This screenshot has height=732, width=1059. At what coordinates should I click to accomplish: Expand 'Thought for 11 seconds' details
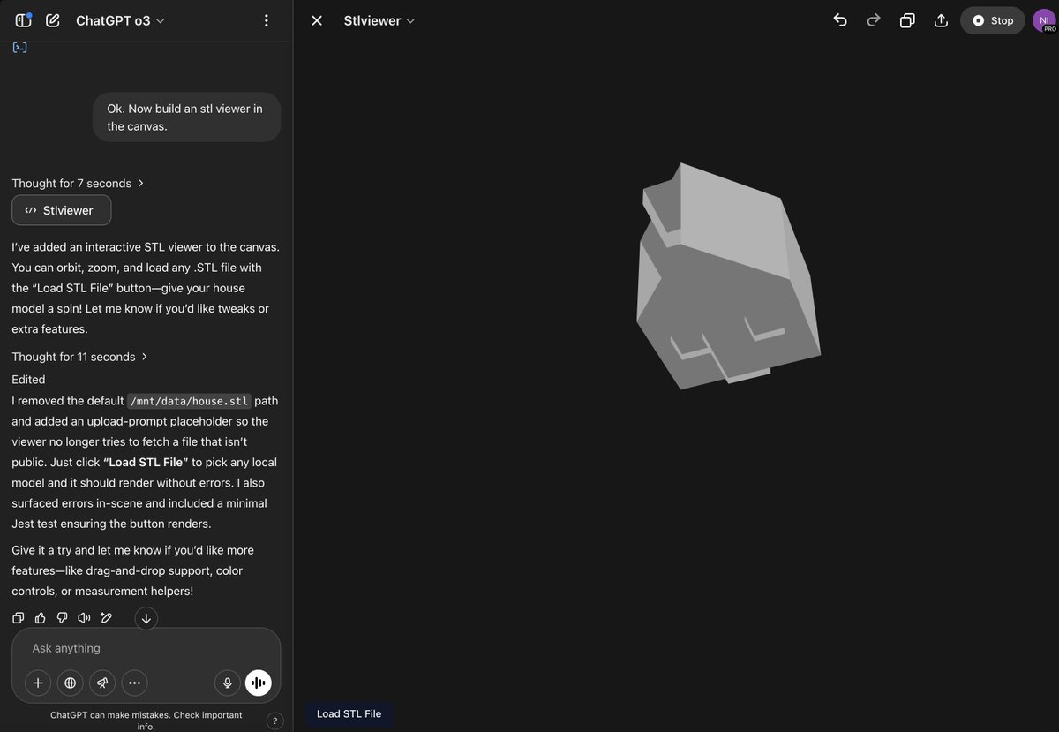coord(79,357)
